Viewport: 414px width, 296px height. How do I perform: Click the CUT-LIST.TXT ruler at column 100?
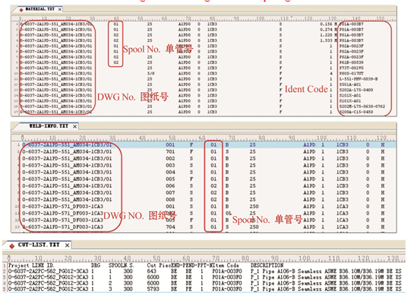click(305, 258)
